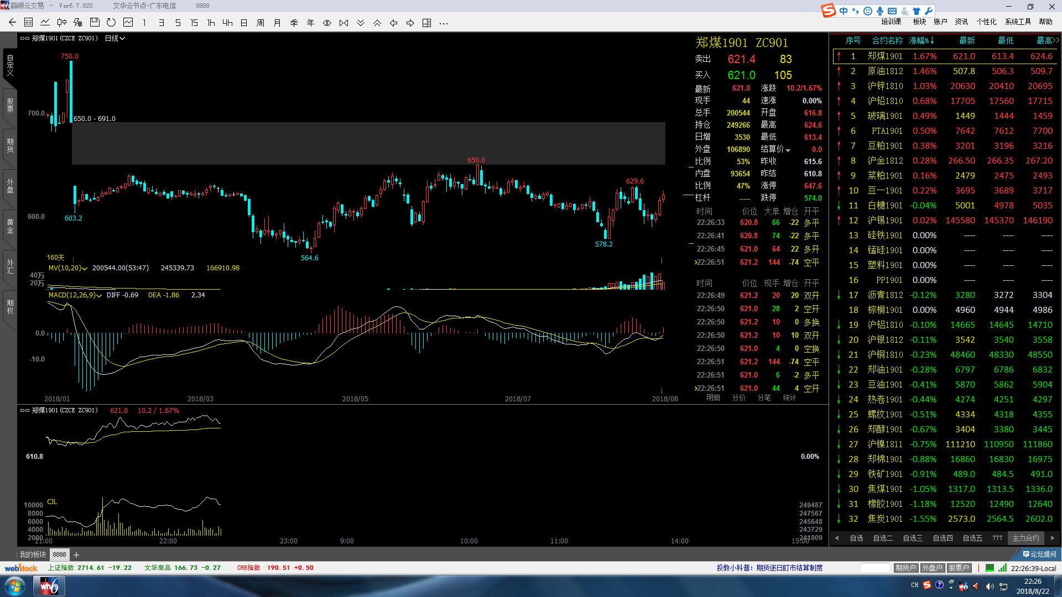Switch to candlestick chart icon

coord(62,23)
